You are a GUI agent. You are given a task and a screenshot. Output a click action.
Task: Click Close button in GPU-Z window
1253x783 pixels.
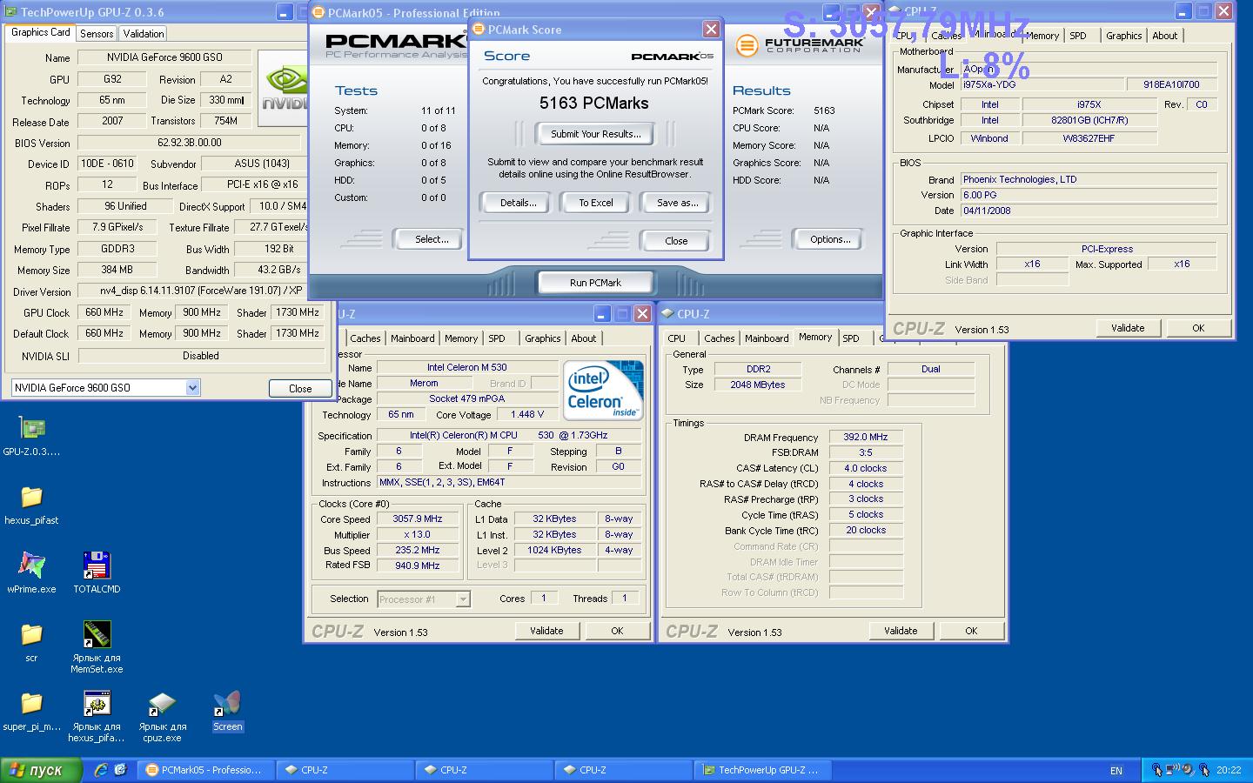point(300,389)
